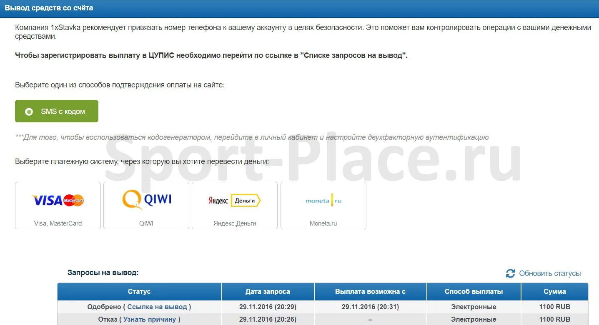
Task: Click the Вывод средств со счёта title
Action: (x=49, y=8)
